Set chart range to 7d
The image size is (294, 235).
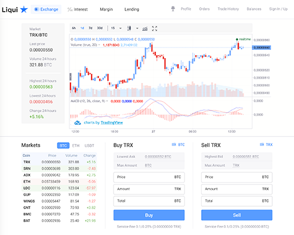[x=91, y=28]
